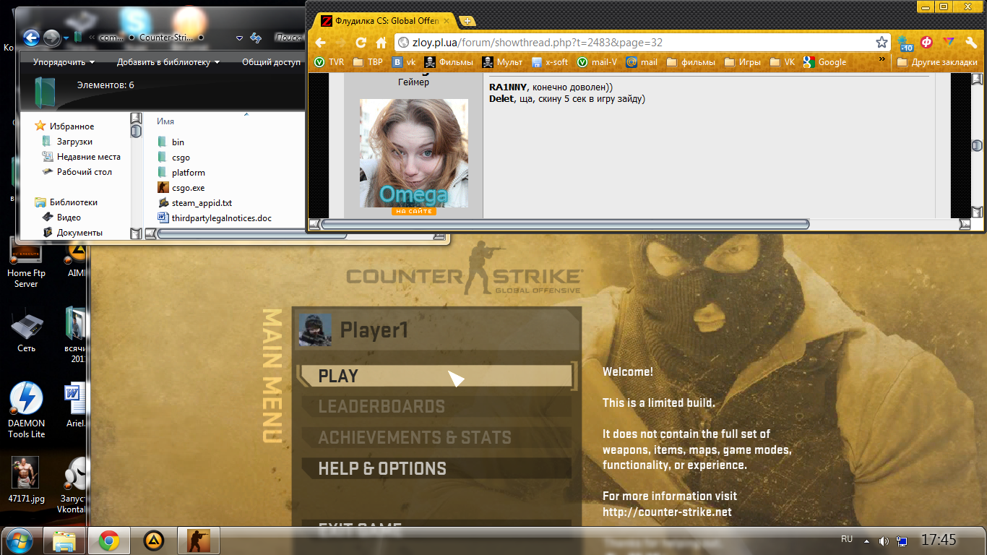Screen dimensions: 987x555
Task: Click PLAY in CS:GO main menu
Action: tap(436, 376)
